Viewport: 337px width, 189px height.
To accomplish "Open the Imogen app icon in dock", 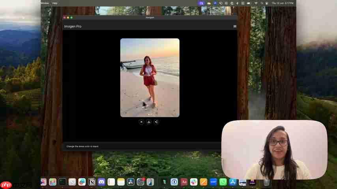I will click(x=252, y=182).
